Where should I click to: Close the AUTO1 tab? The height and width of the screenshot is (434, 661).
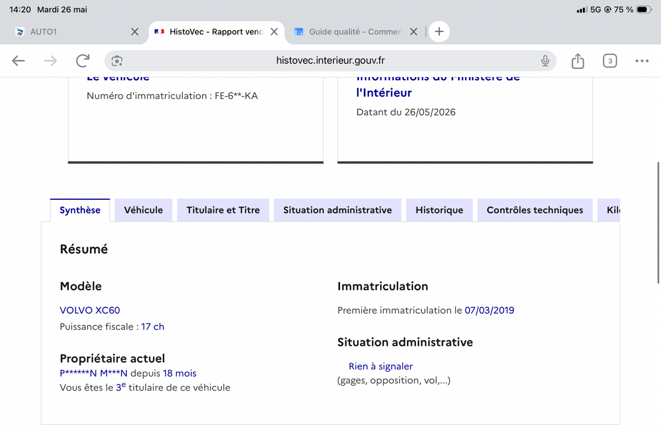point(134,32)
